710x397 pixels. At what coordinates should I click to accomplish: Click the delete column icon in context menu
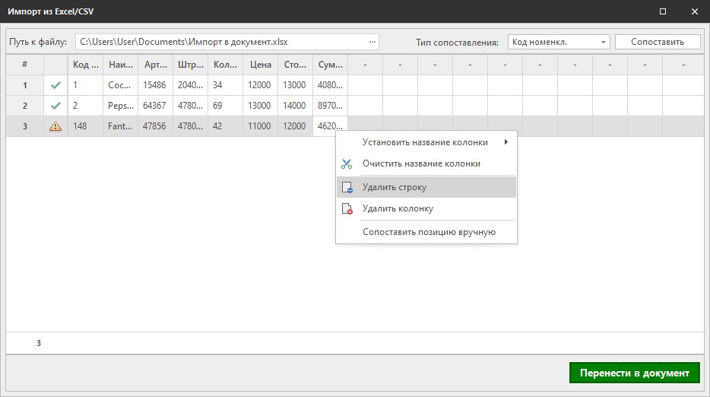pyautogui.click(x=347, y=209)
